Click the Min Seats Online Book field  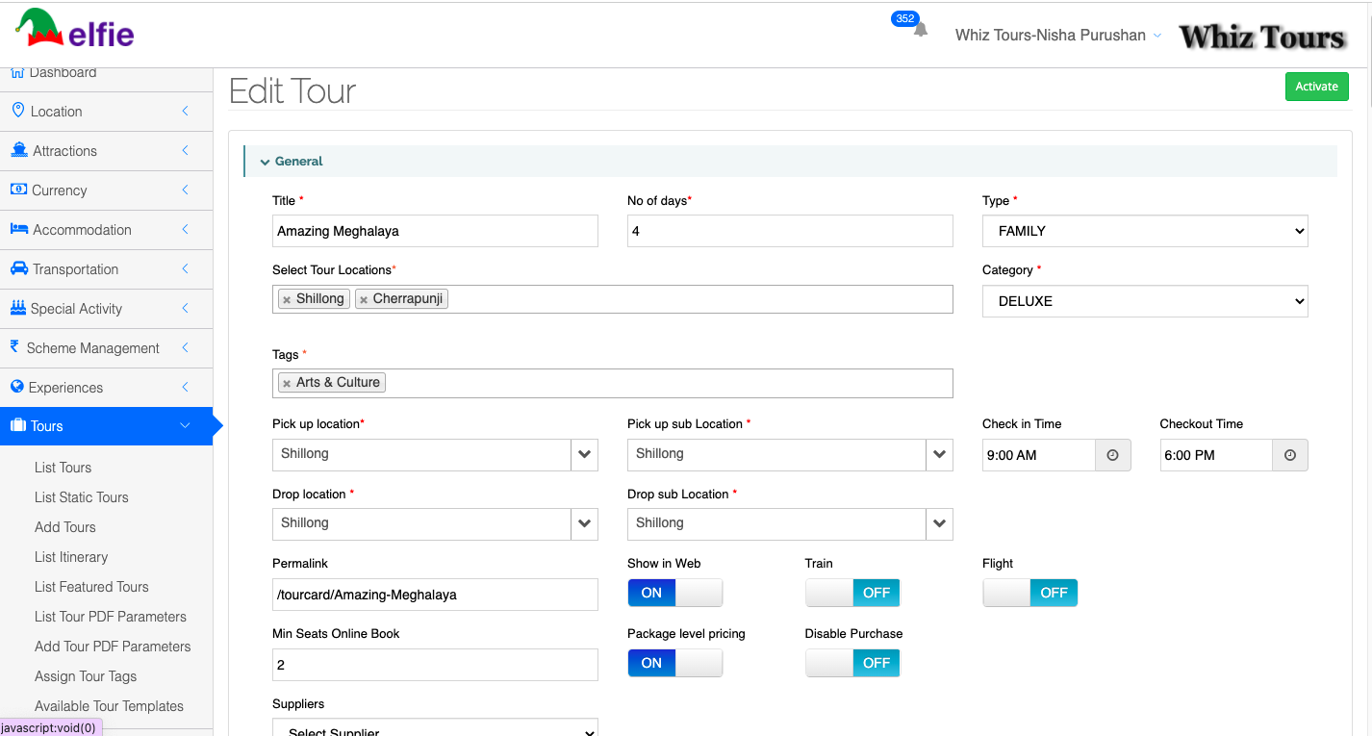point(435,665)
